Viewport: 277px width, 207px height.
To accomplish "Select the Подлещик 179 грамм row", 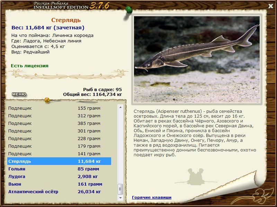I will pos(59,146).
